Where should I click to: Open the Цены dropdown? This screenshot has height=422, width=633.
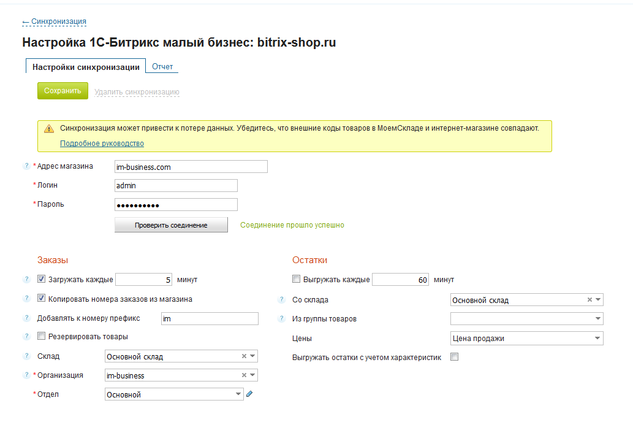(x=526, y=339)
